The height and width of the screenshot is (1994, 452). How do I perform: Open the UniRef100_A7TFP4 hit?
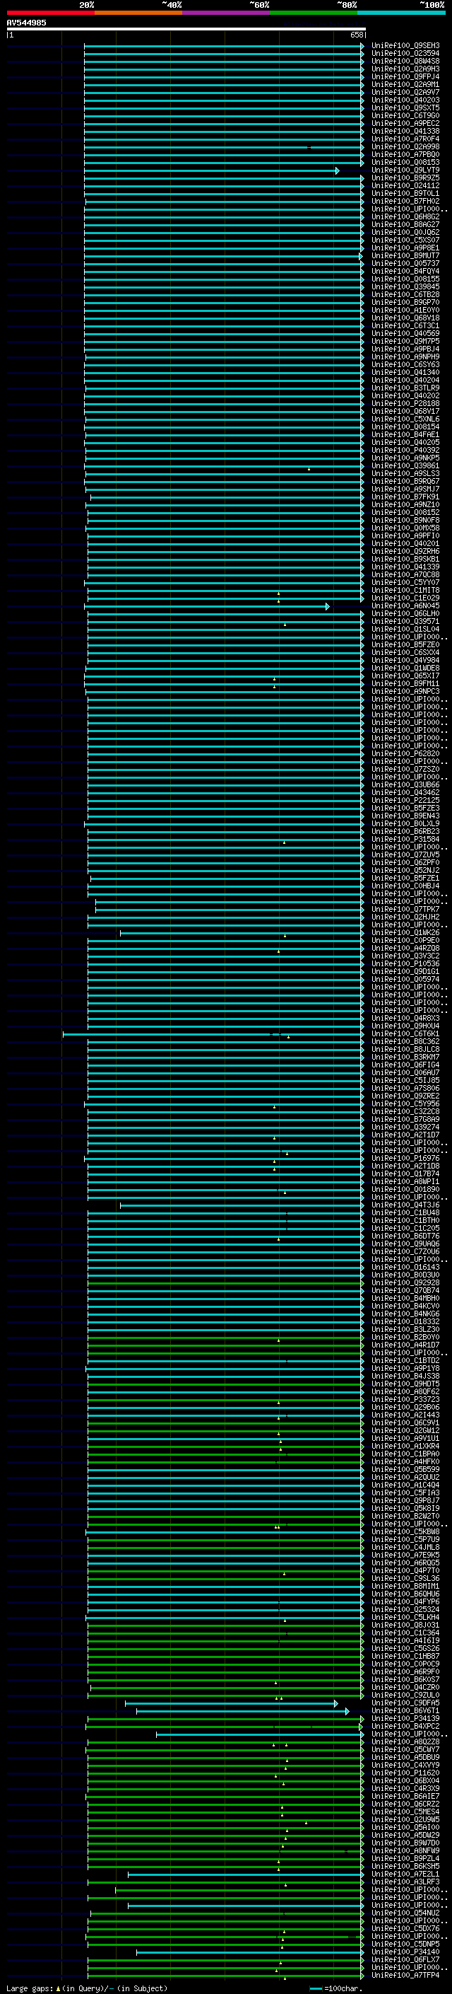click(405, 1975)
